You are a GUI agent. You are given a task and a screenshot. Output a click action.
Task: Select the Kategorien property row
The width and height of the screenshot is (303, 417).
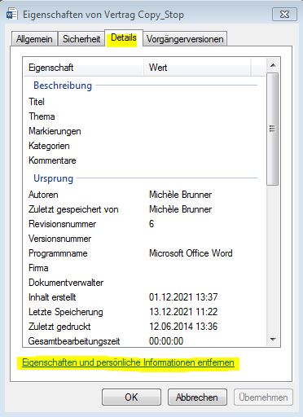click(144, 146)
